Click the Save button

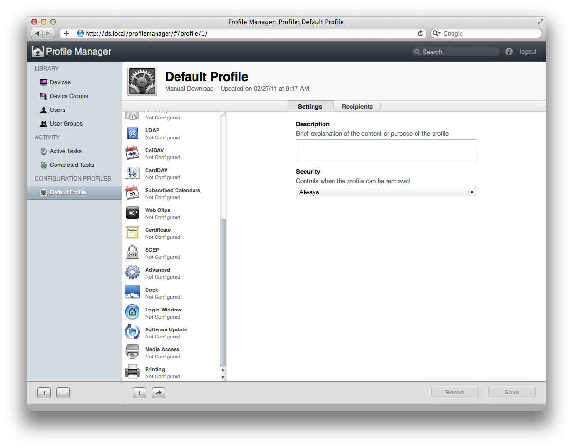(x=512, y=392)
